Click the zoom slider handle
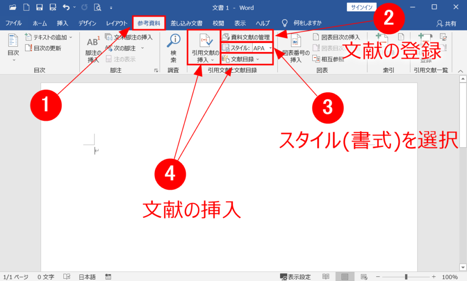 tap(406, 276)
